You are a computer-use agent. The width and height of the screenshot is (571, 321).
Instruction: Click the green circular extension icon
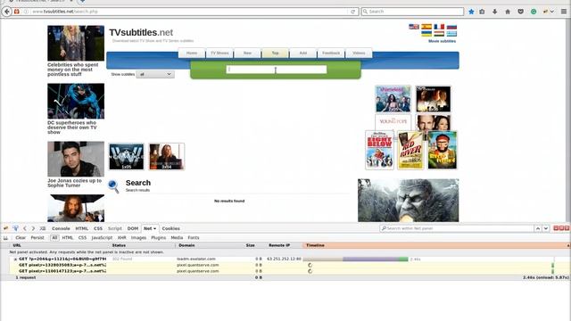534,12
